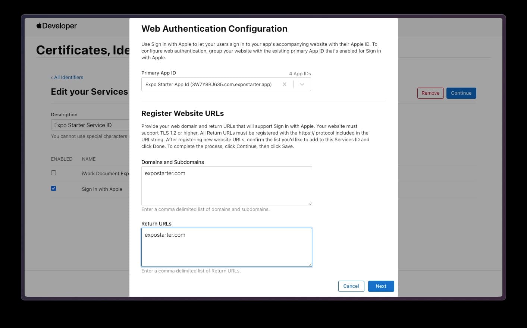Click the 'Return URLs' label
Screen dimensions: 527x328
156,224
